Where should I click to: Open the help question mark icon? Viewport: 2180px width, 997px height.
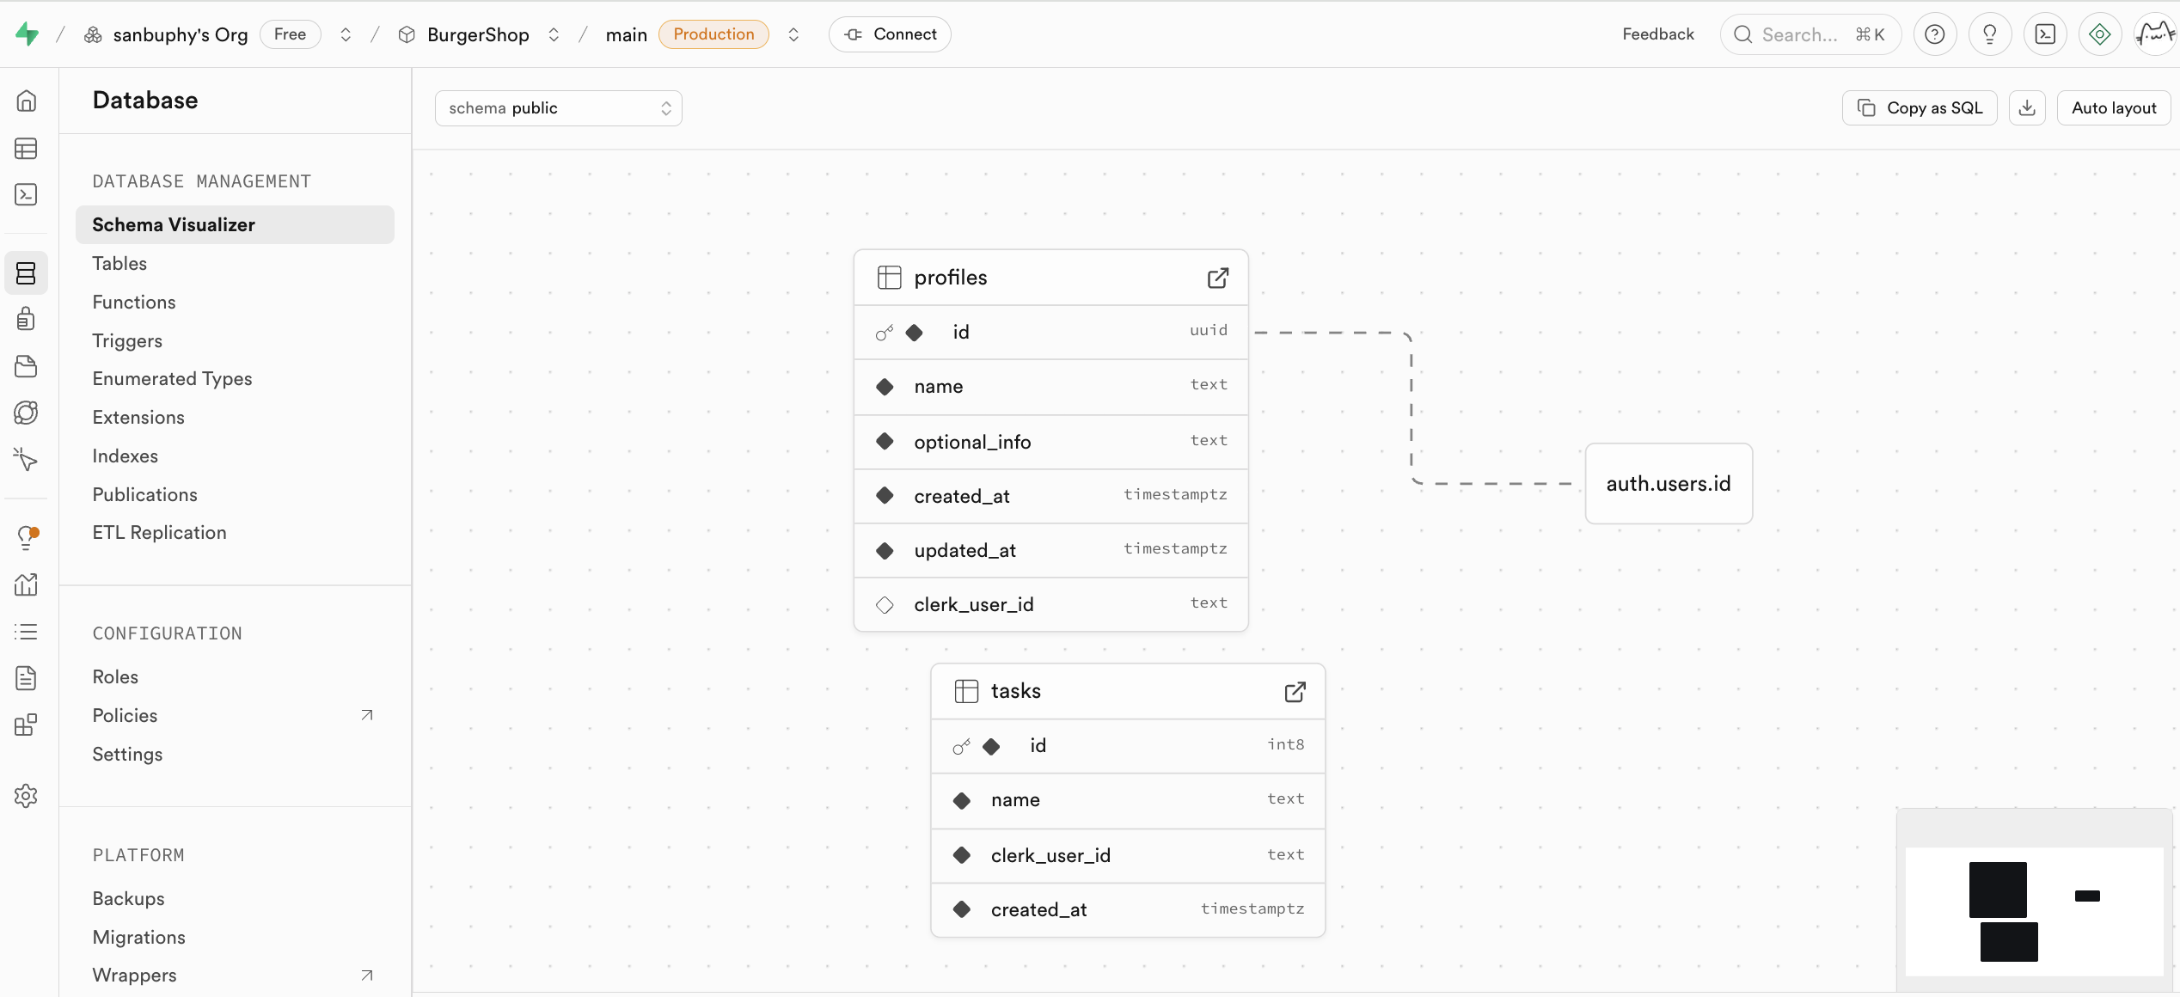pyautogui.click(x=1934, y=34)
